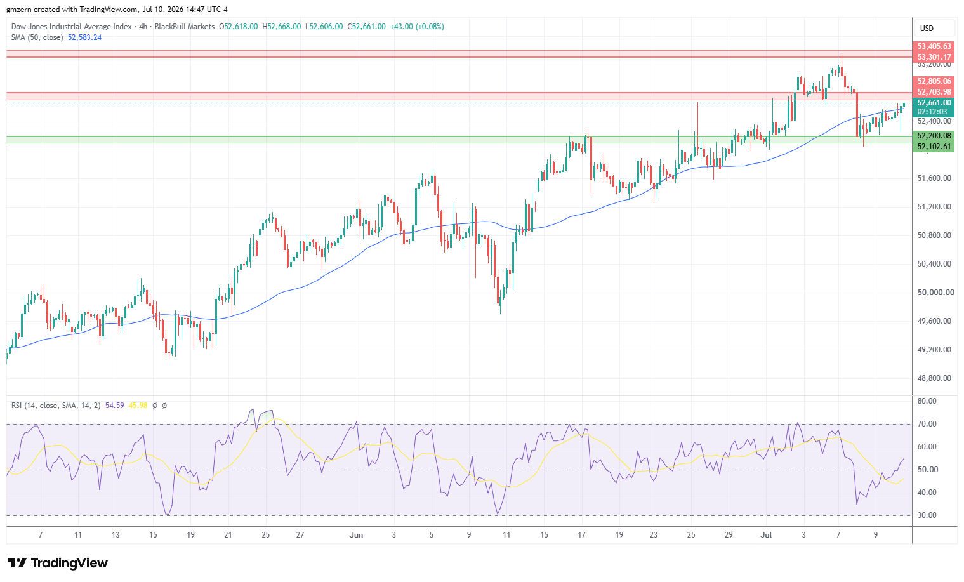Viewport: 964px width, 582px height.
Task: Click the 21 date label on the time axis
Action: click(228, 535)
